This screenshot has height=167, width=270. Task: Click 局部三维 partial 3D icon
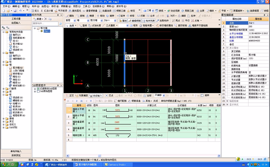[x=187, y=11]
